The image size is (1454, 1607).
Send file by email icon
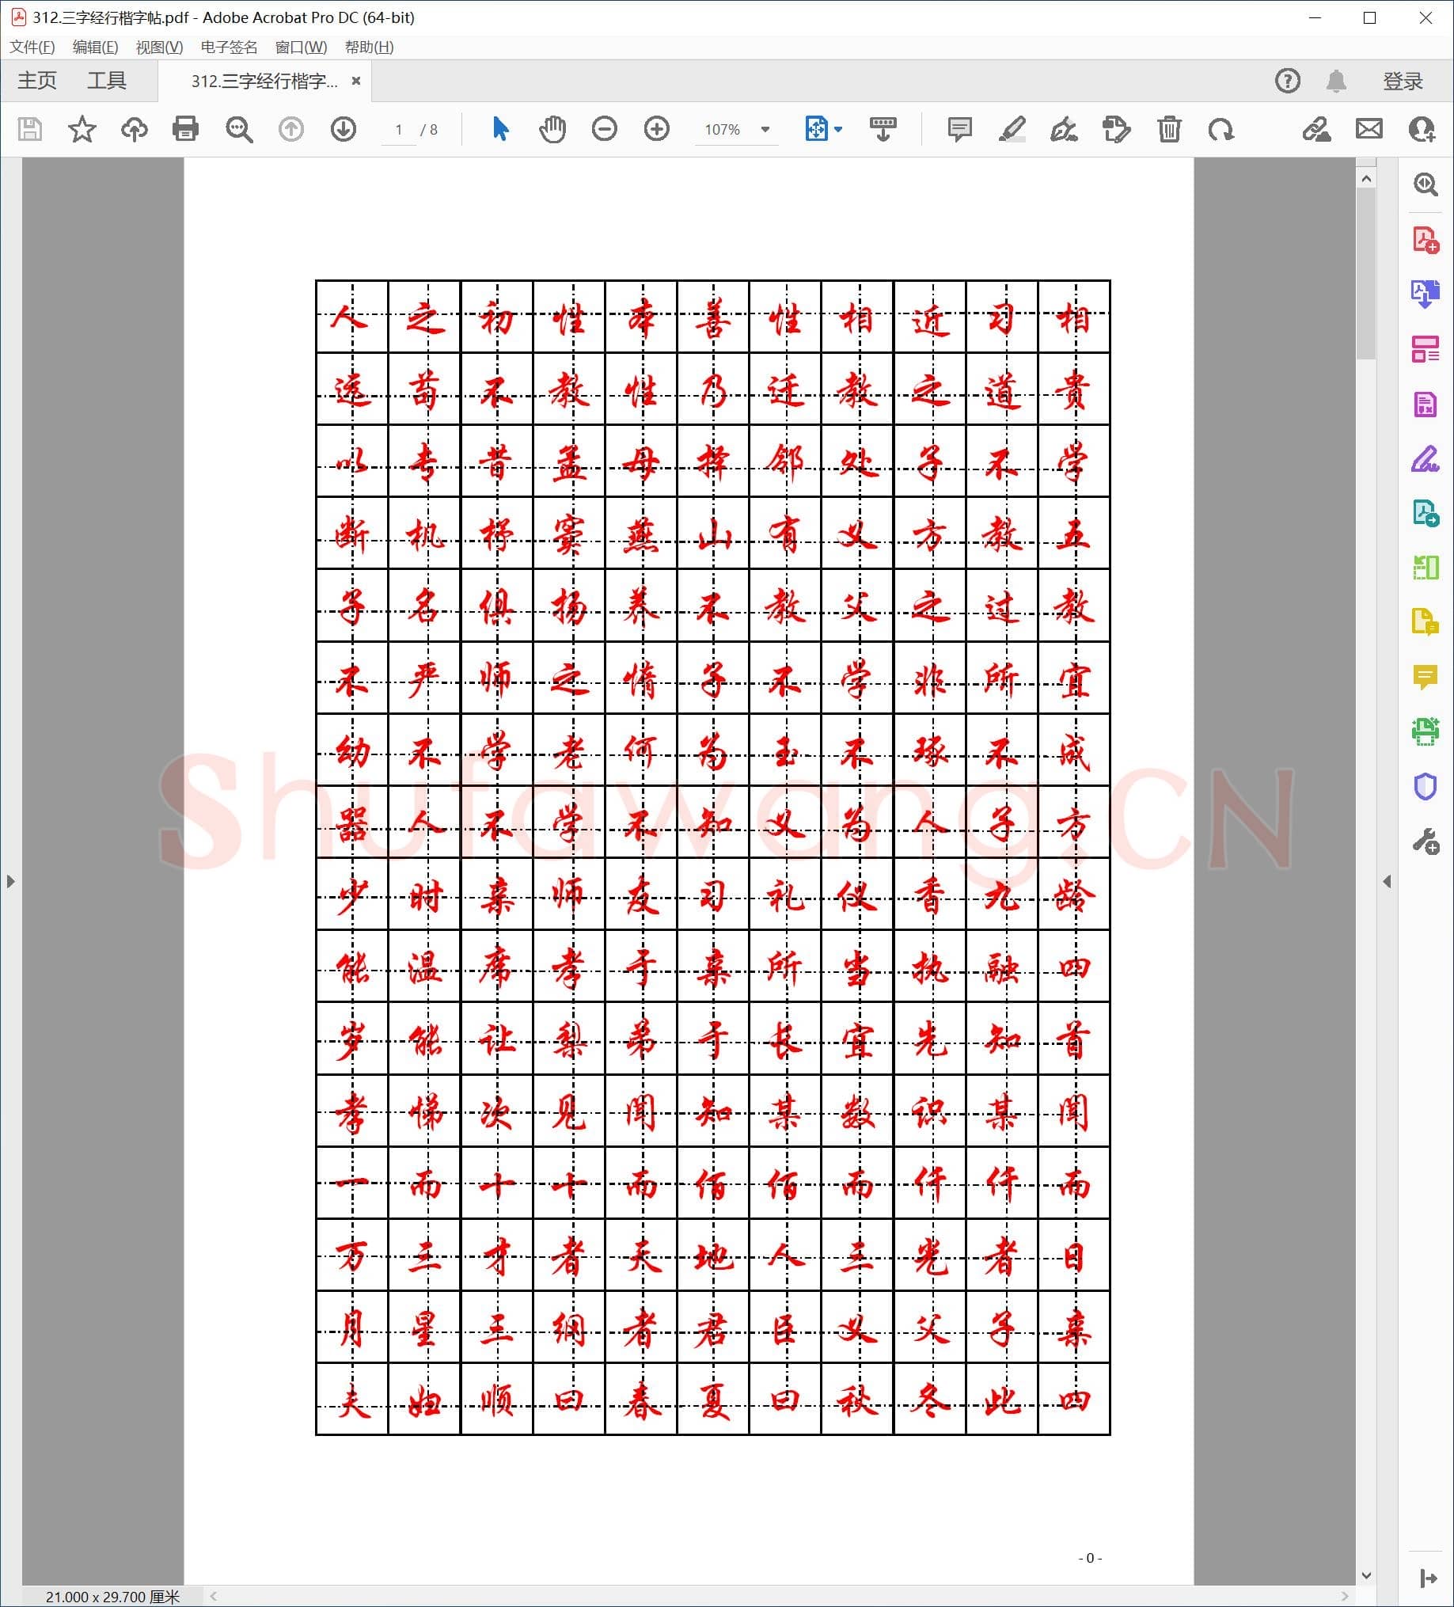[x=1369, y=129]
